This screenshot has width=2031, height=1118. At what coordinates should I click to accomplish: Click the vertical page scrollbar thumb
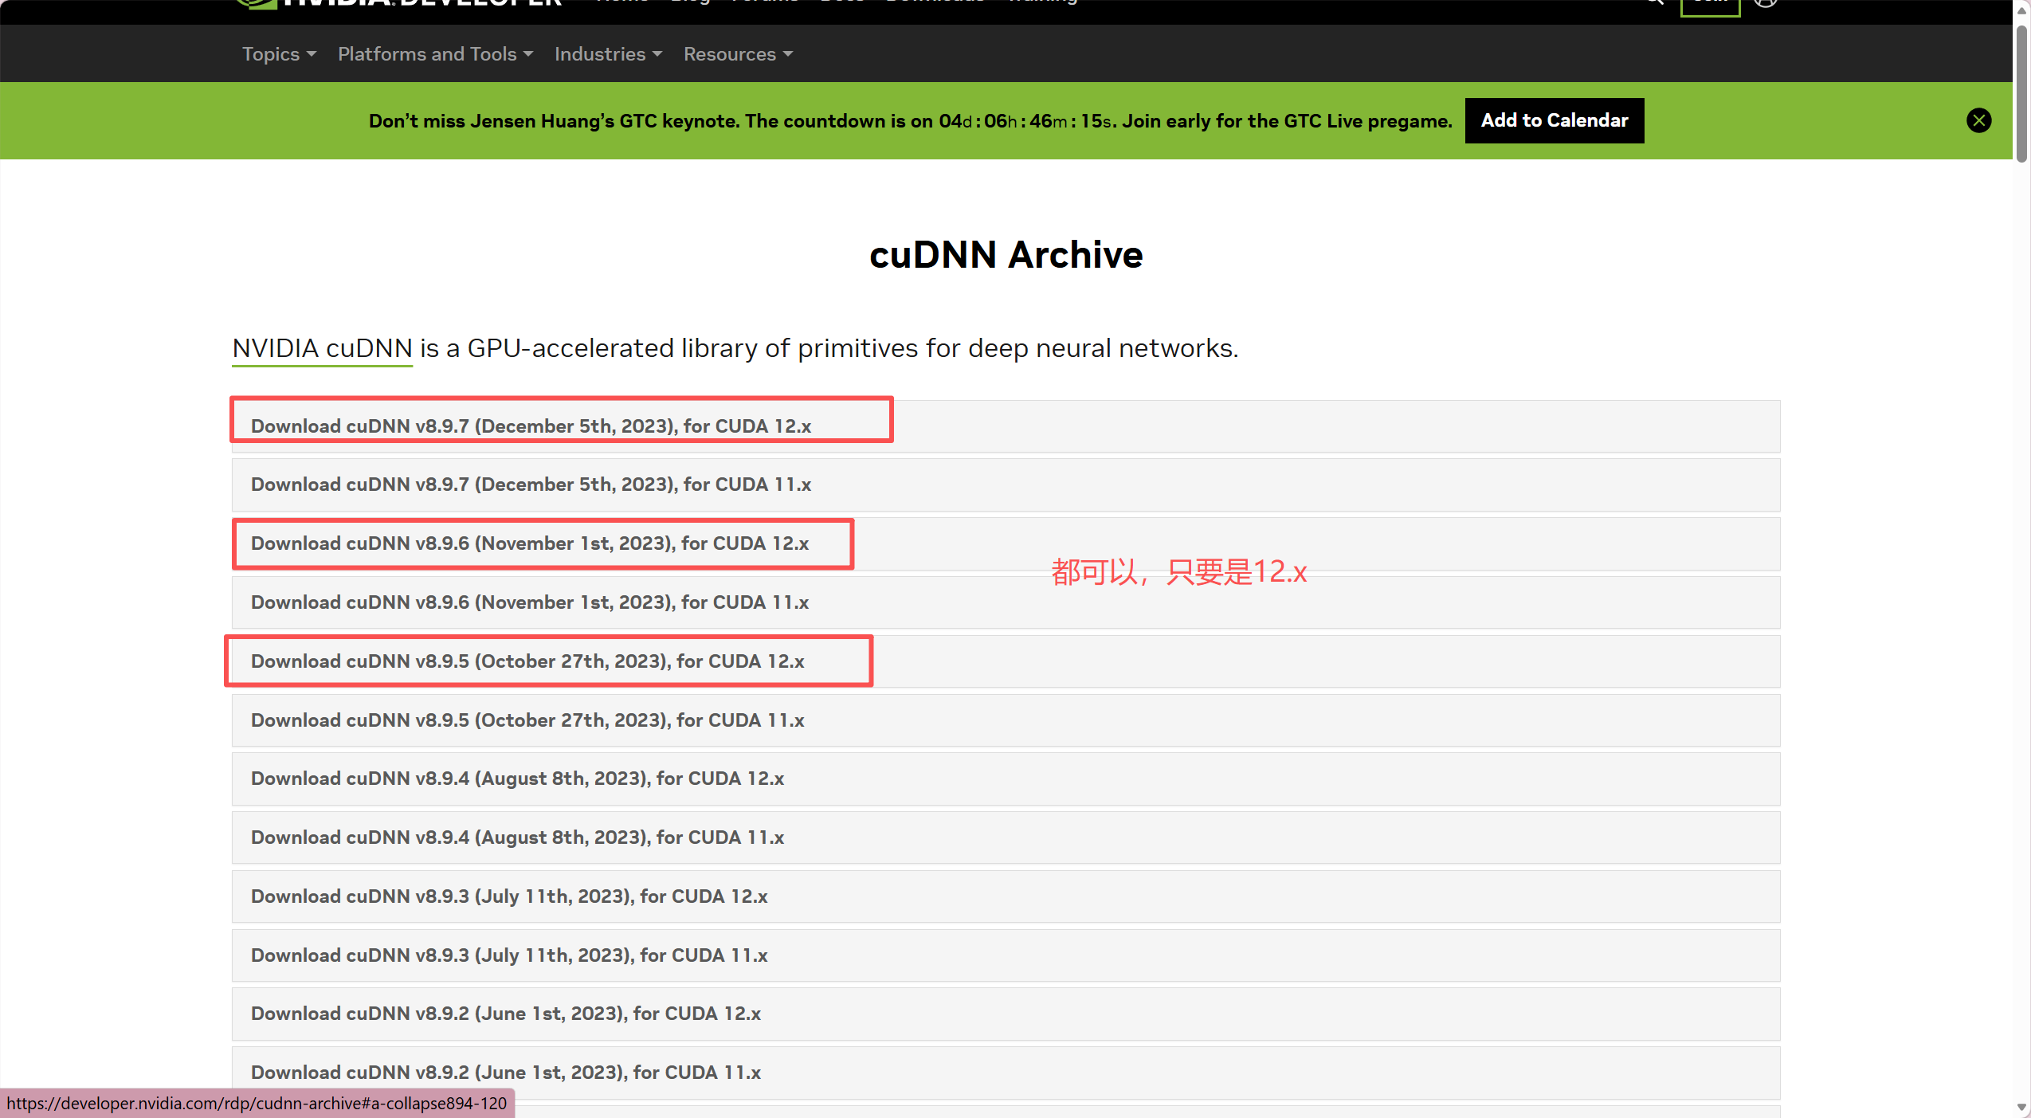[x=2021, y=92]
